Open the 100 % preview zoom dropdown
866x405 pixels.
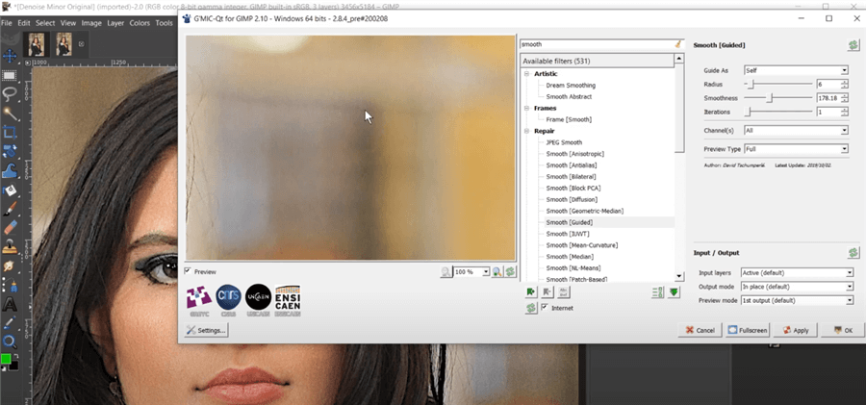pos(471,272)
